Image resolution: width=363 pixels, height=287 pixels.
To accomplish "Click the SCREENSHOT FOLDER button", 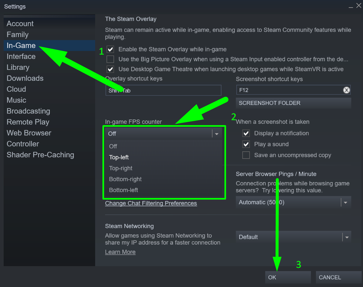I will click(293, 103).
